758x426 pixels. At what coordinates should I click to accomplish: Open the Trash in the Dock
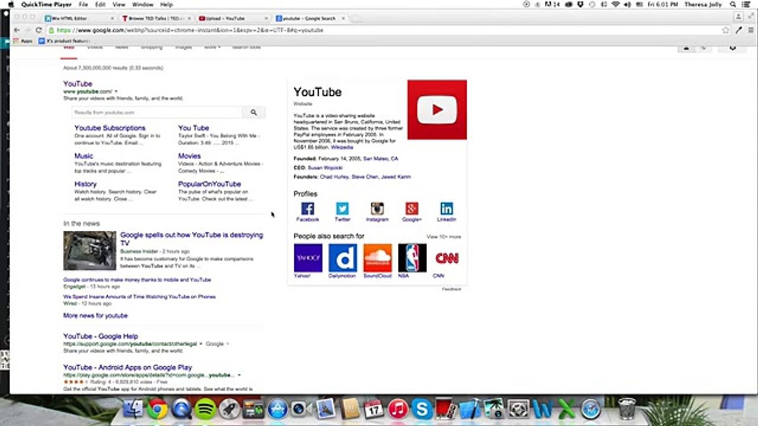click(627, 408)
